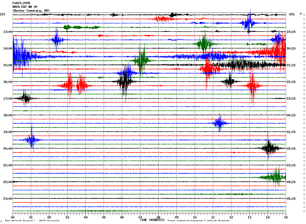Click the 19:15 UTC time label
This screenshot has height=224, width=306.
point(291,32)
